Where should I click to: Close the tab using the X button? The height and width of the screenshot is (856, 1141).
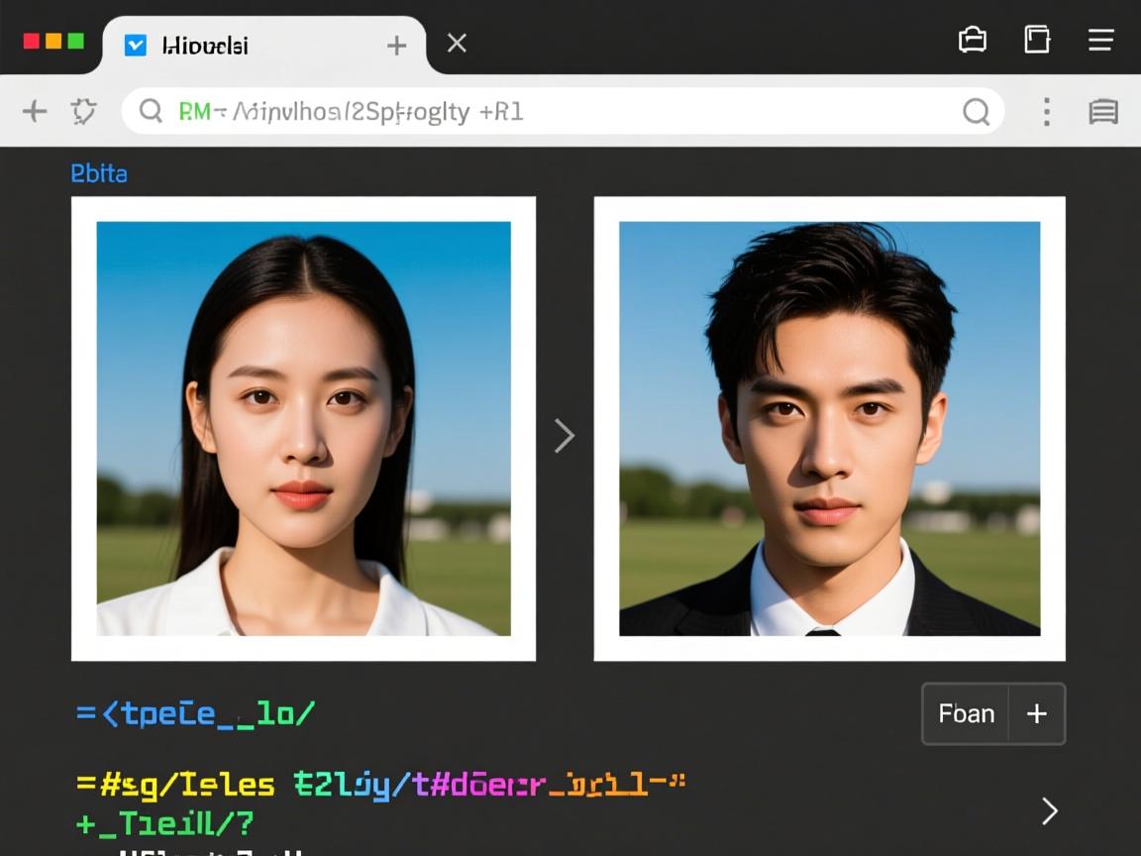point(457,43)
